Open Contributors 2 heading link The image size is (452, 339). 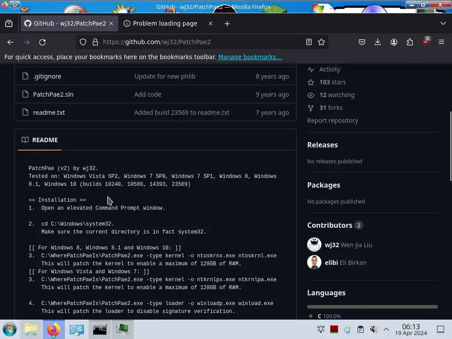[x=335, y=225]
